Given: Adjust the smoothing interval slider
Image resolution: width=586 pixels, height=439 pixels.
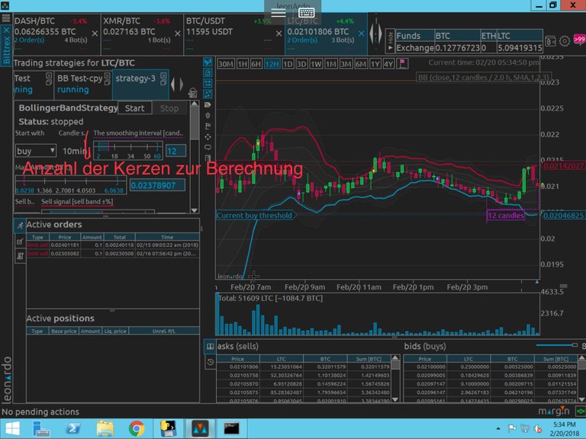Looking at the screenshot, I should click(x=128, y=150).
